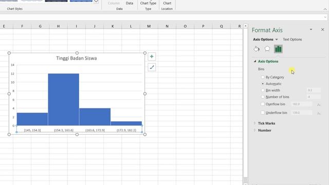Image resolution: width=329 pixels, height=185 pixels.
Task: Expand the formula bar dropdown arrow
Action: [325, 17]
